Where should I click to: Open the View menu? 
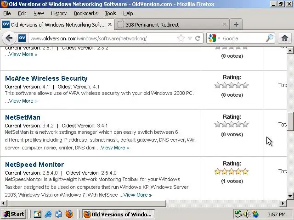(39, 13)
